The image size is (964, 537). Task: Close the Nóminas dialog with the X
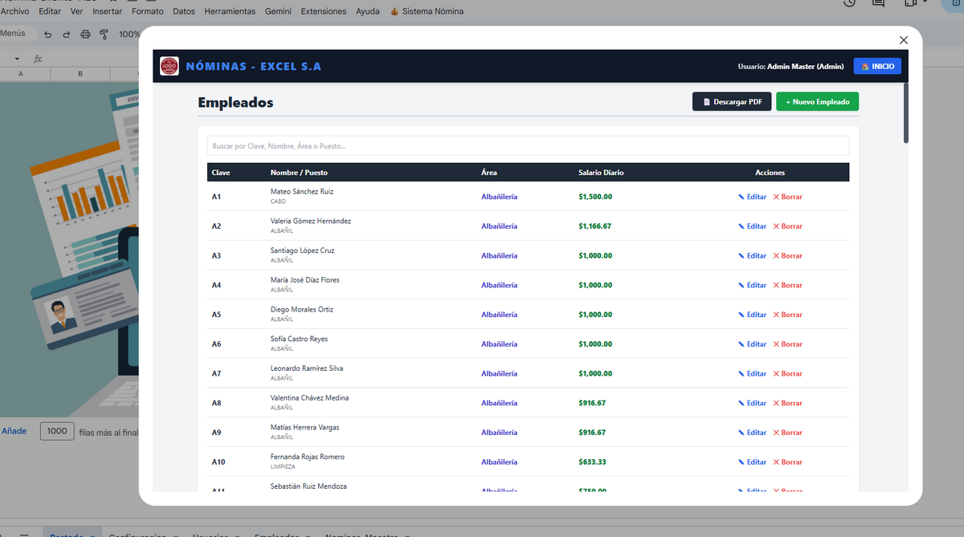coord(904,40)
